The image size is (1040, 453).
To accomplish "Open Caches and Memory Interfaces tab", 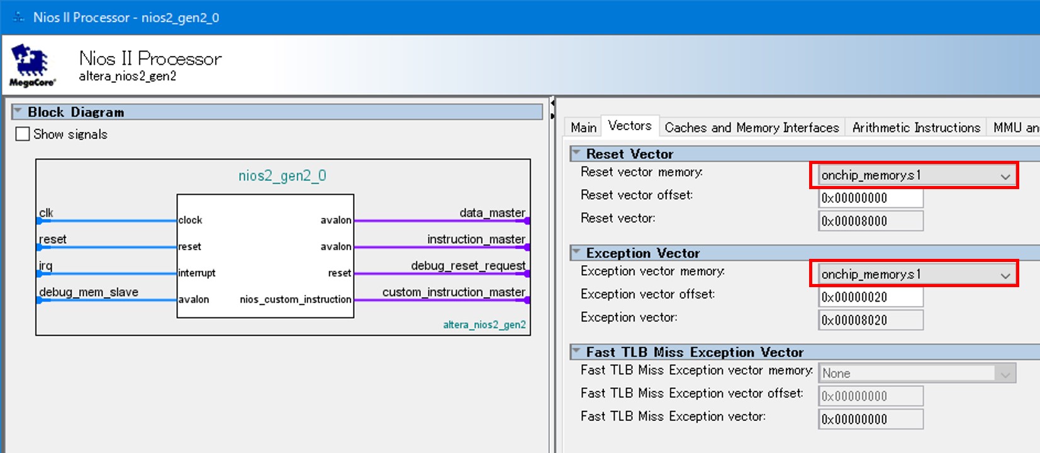I will (x=751, y=128).
